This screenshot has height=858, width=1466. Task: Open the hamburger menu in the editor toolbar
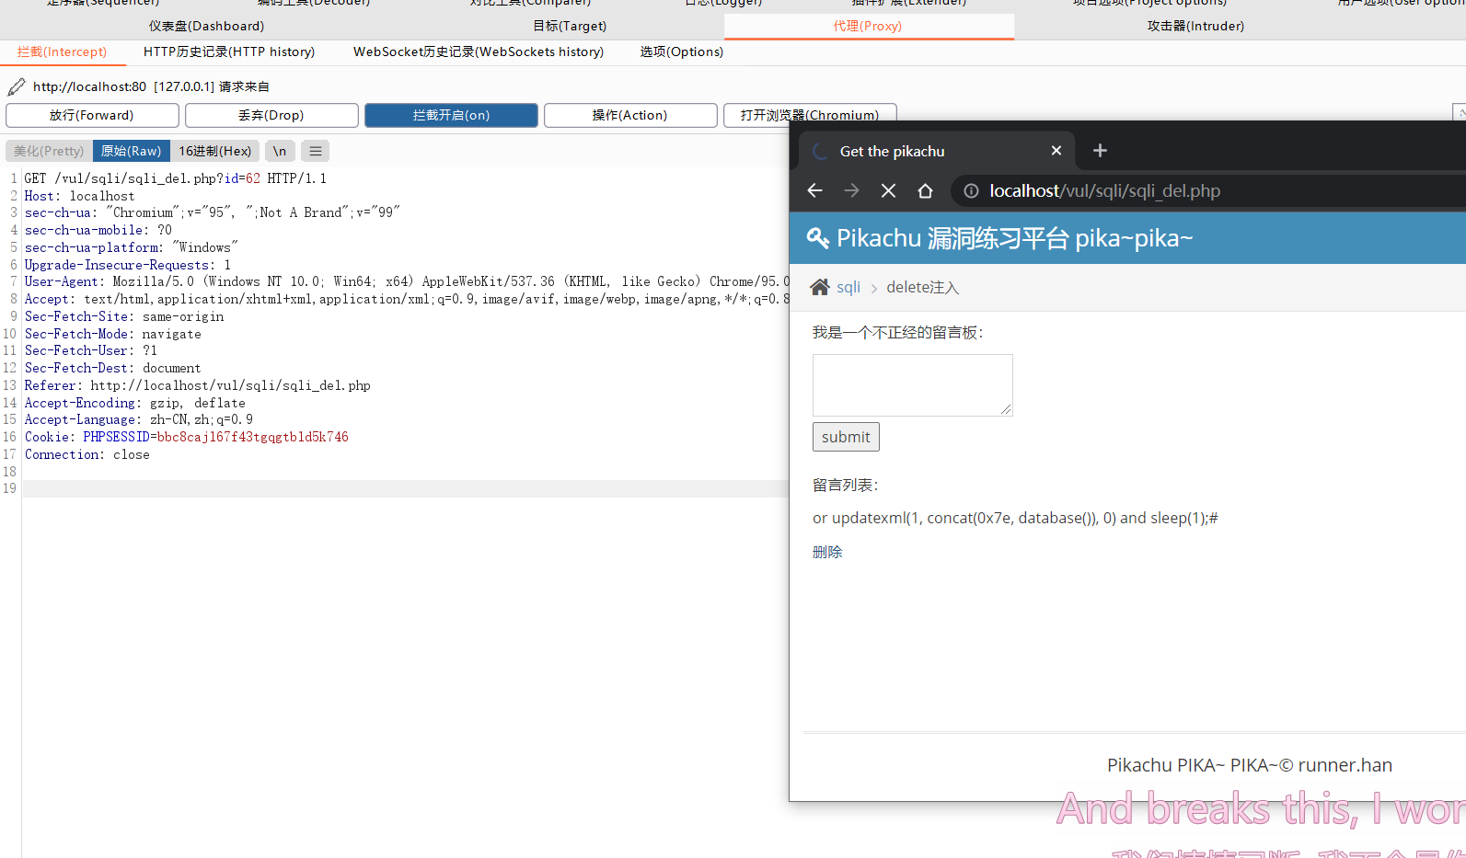316,151
